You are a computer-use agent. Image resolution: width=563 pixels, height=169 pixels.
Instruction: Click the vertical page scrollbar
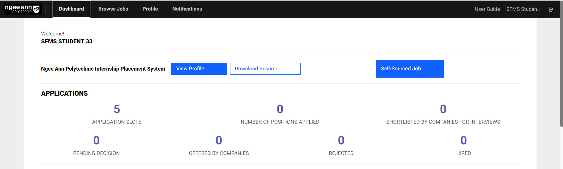(x=561, y=73)
